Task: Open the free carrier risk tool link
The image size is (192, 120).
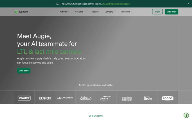Action: click(x=116, y=4)
